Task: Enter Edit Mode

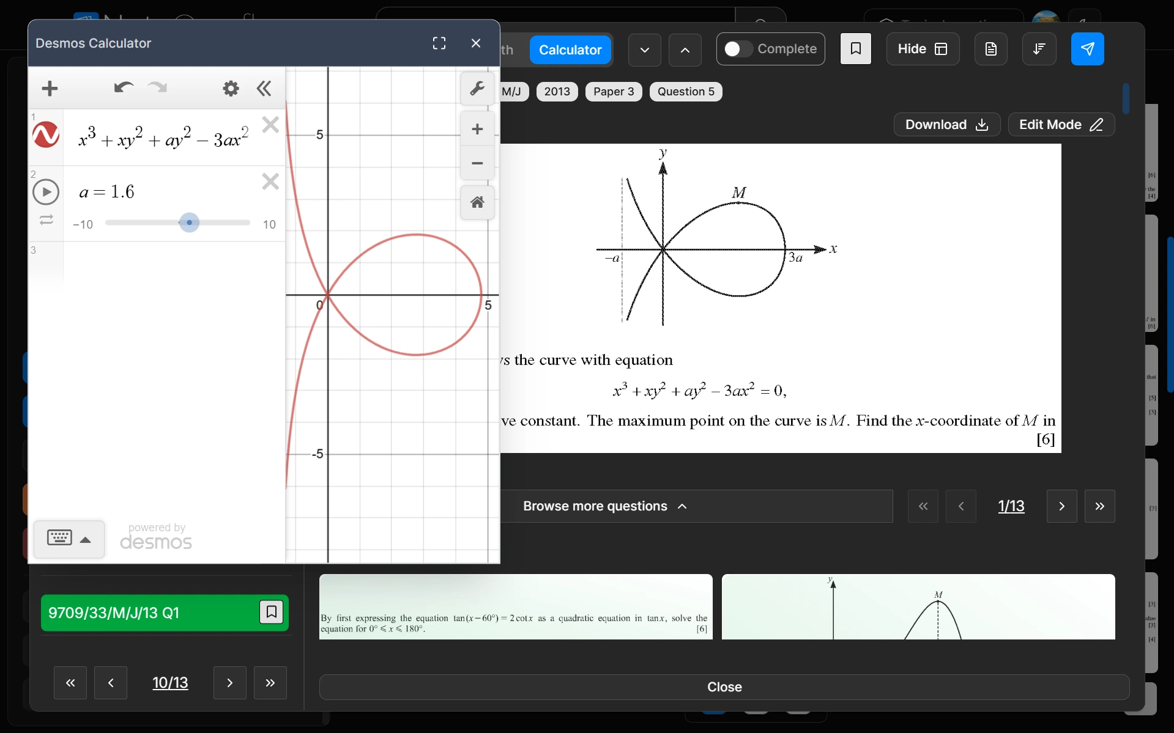Action: (x=1061, y=125)
